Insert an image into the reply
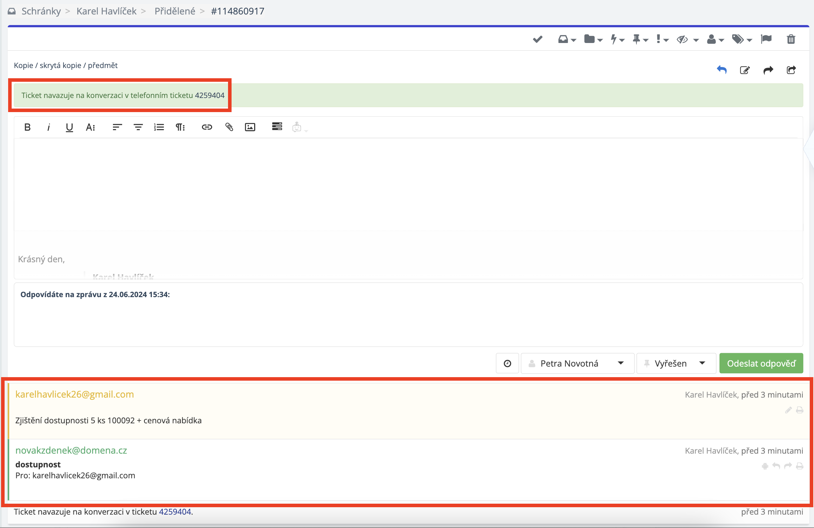The image size is (814, 528). click(x=250, y=127)
